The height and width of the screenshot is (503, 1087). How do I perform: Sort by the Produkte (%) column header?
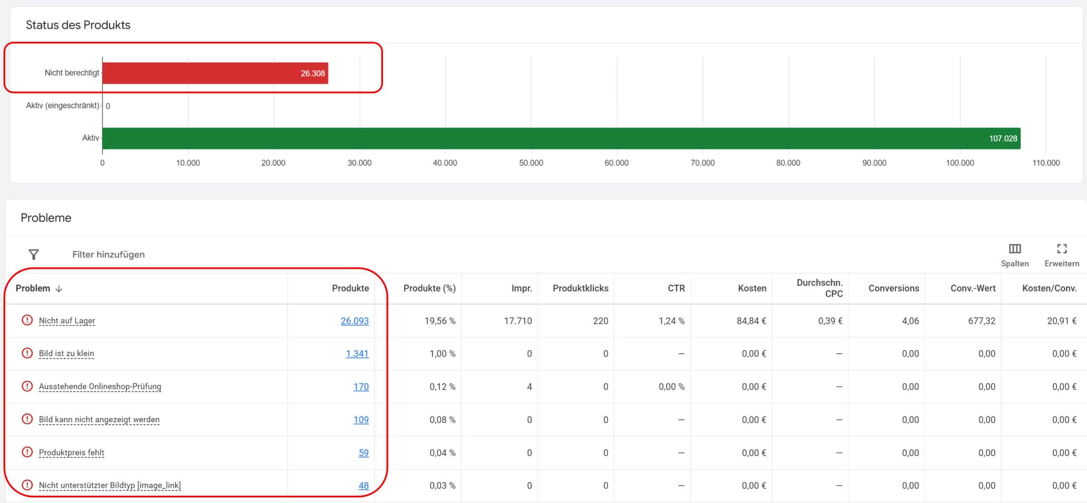[x=429, y=288]
